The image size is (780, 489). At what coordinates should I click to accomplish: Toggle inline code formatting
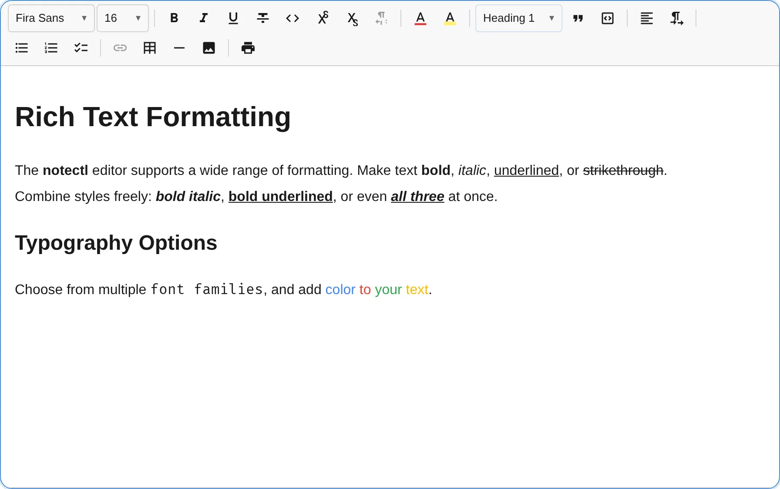(x=292, y=18)
